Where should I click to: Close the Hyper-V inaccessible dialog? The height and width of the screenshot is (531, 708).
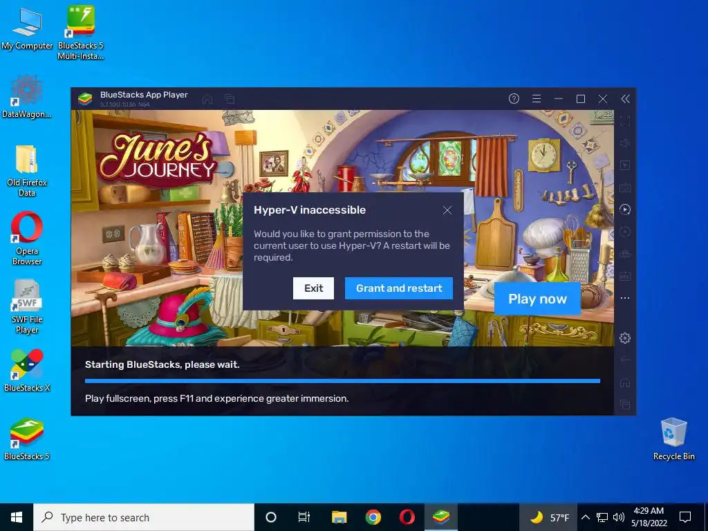[447, 210]
